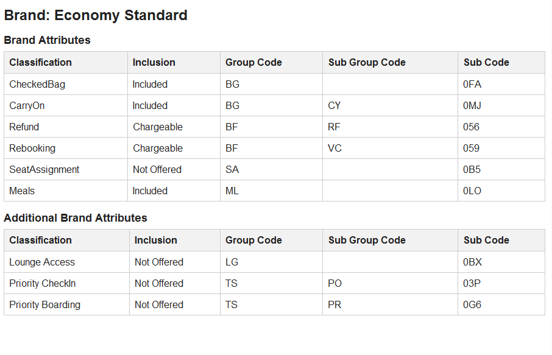Select the Rebooking row label
This screenshot has height=355, width=552.
[32, 148]
